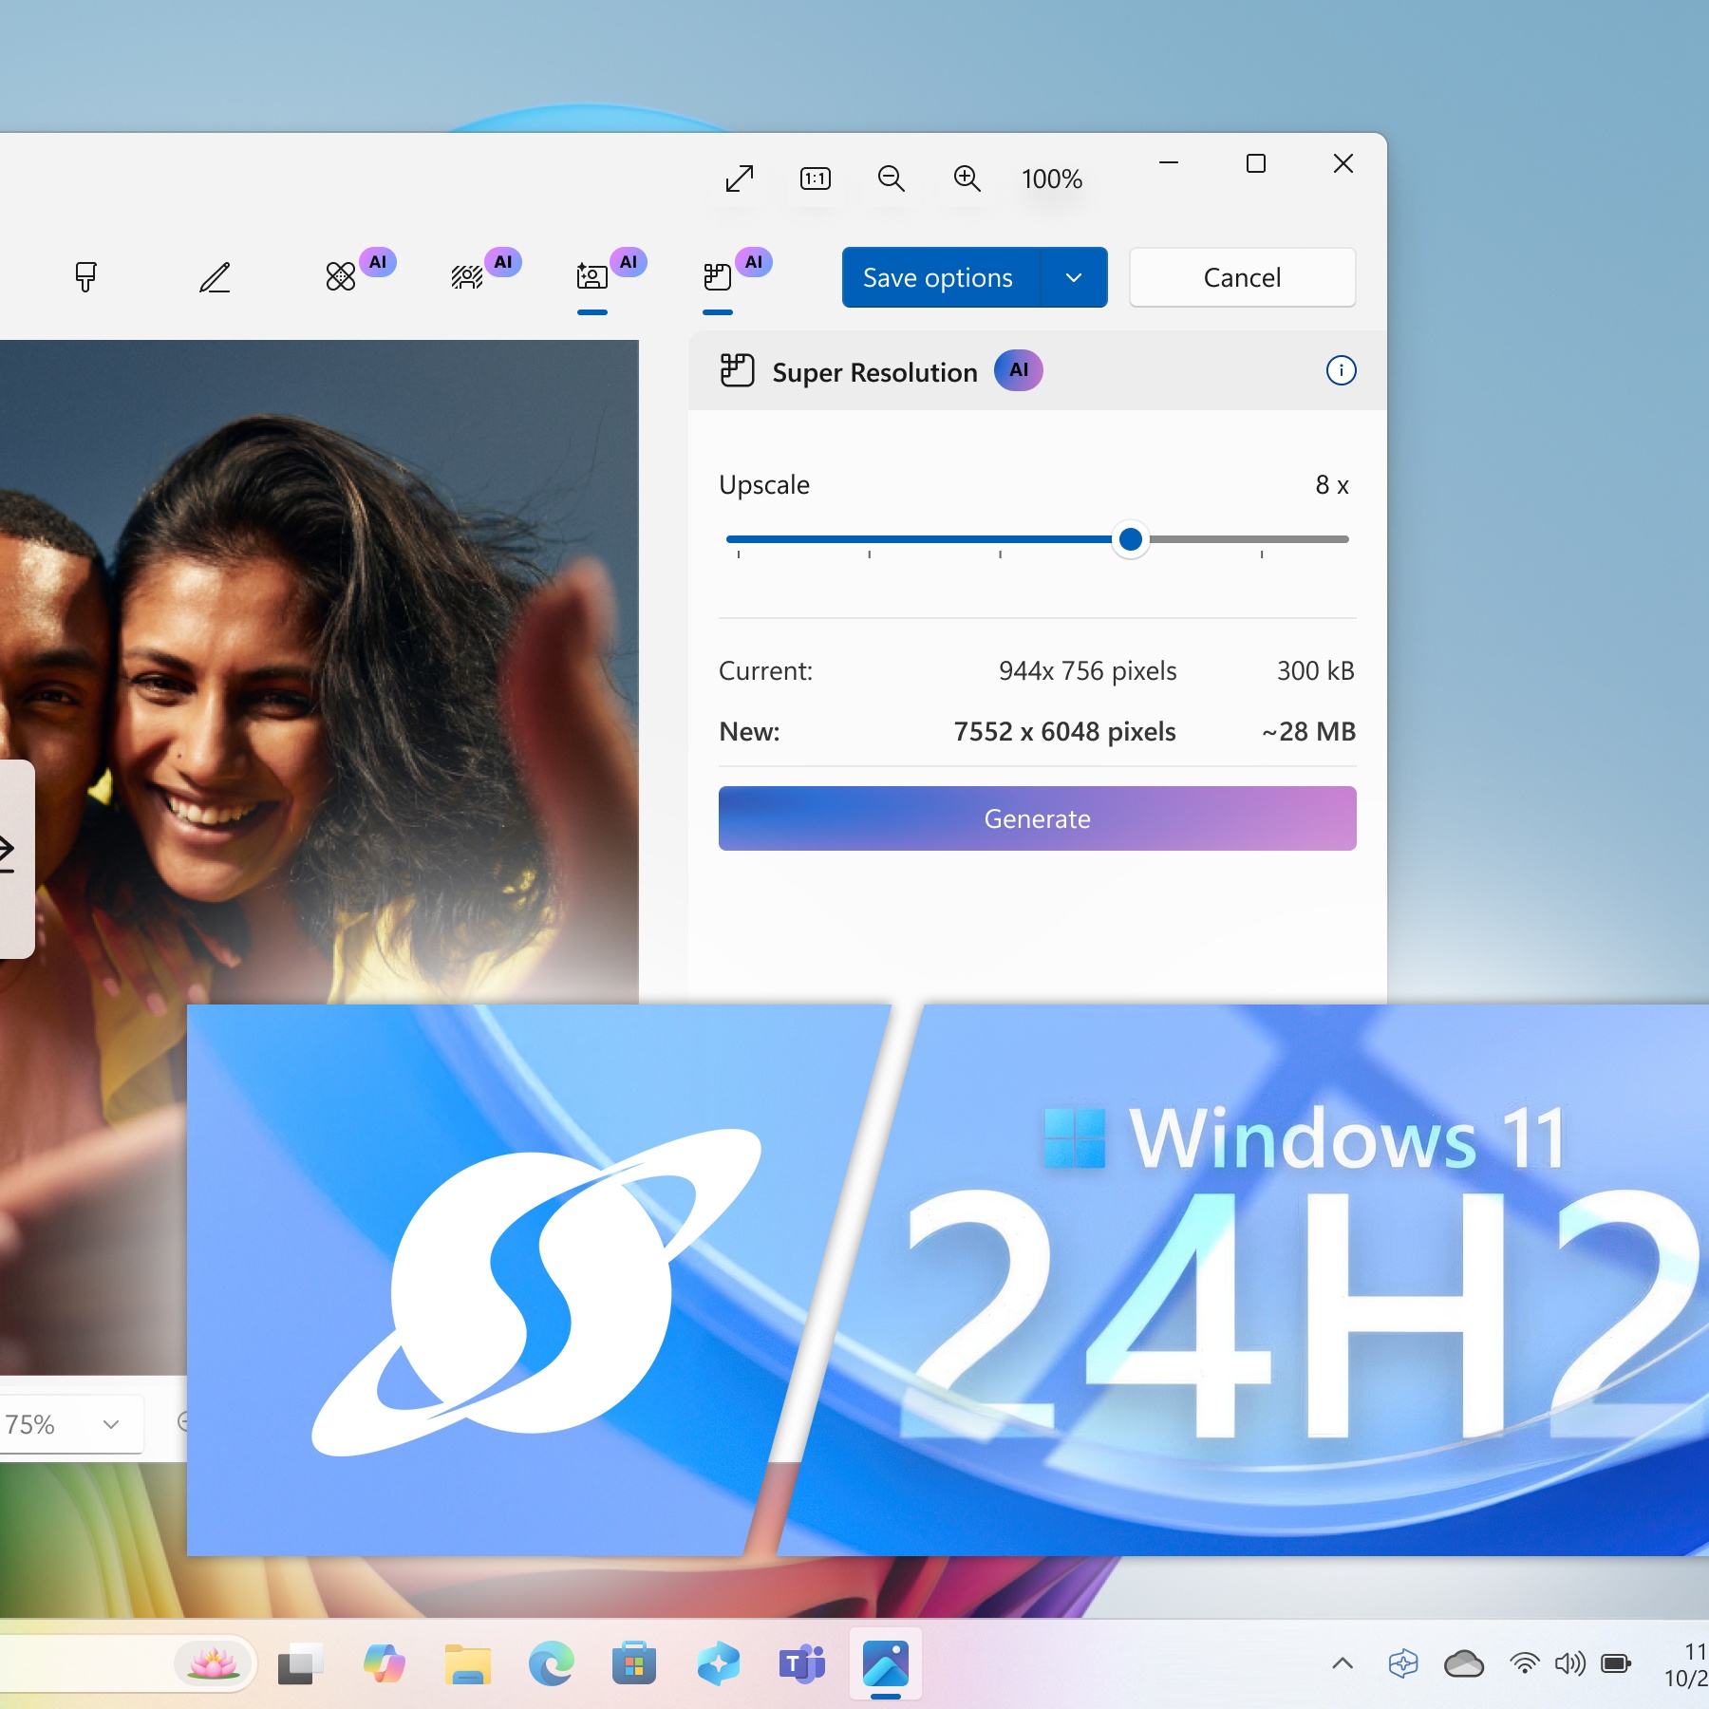Click the 8 x upscale value
1709x1709 pixels.
(1331, 485)
